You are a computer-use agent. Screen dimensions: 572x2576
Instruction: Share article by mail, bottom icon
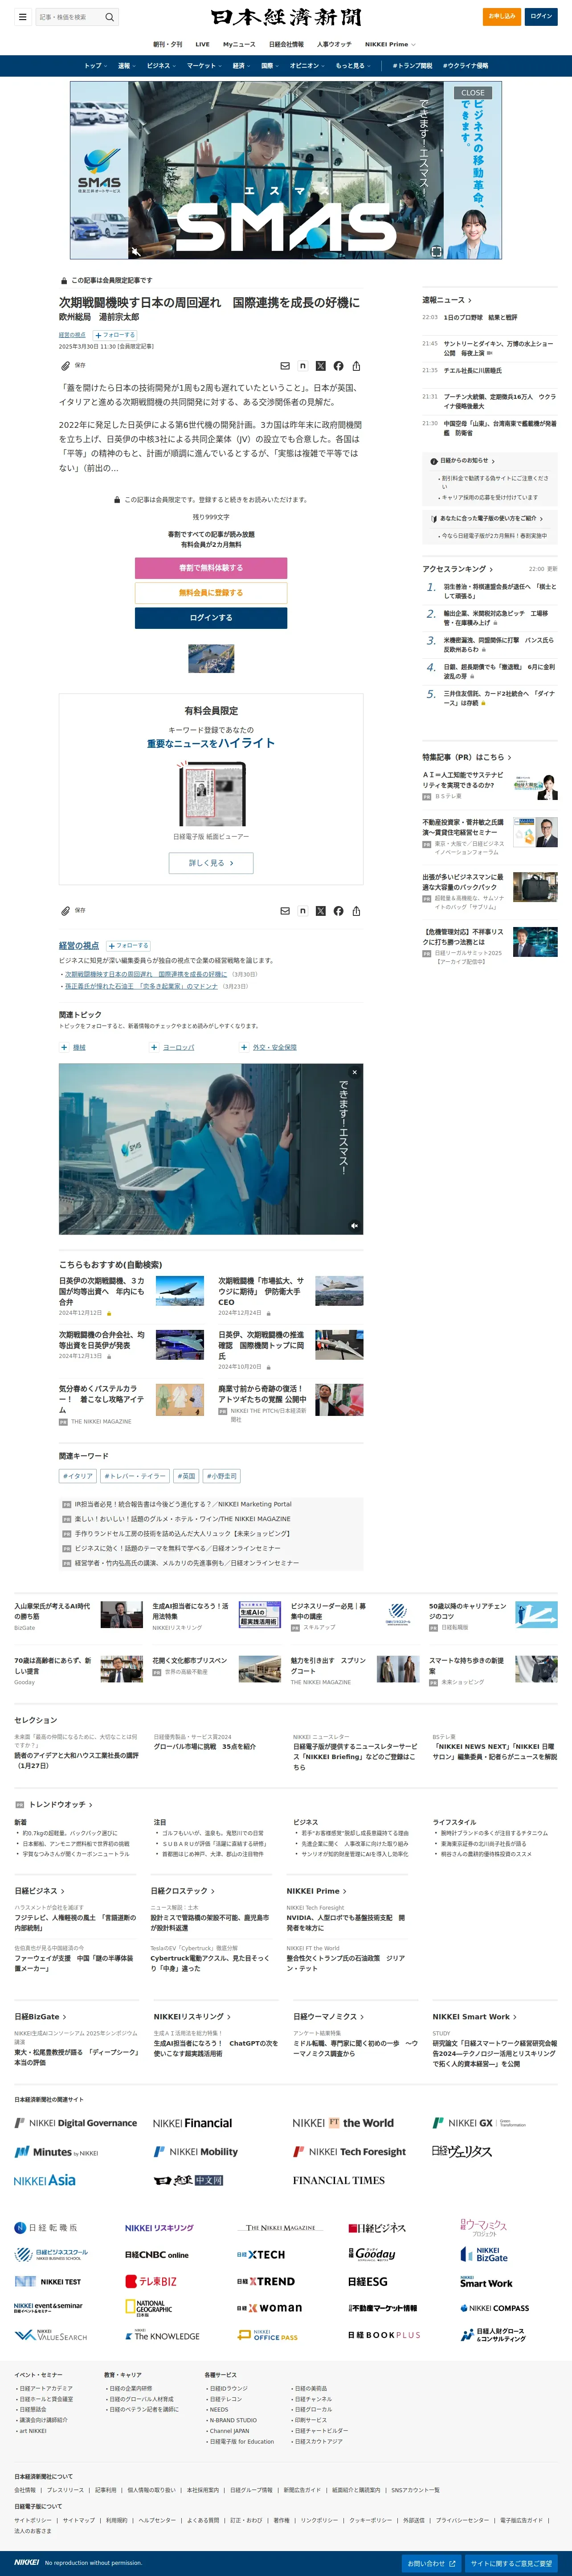click(285, 911)
